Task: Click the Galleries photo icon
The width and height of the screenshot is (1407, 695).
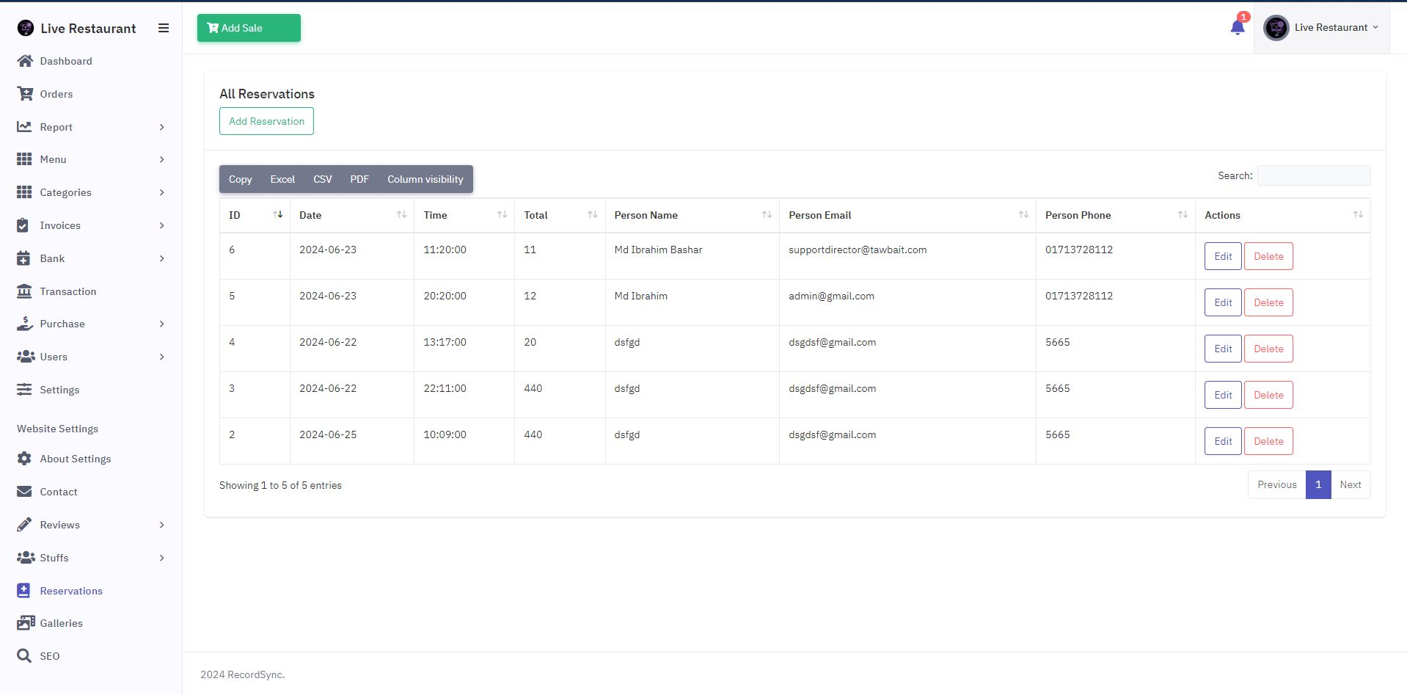Action: (x=26, y=623)
